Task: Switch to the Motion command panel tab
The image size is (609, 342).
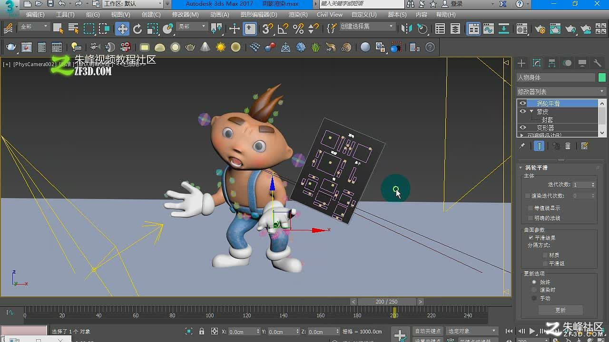Action: [x=567, y=63]
